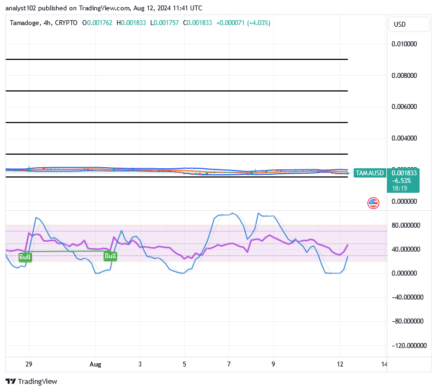Click the first green Bull signal label
The width and height of the screenshot is (437, 391).
tap(25, 256)
